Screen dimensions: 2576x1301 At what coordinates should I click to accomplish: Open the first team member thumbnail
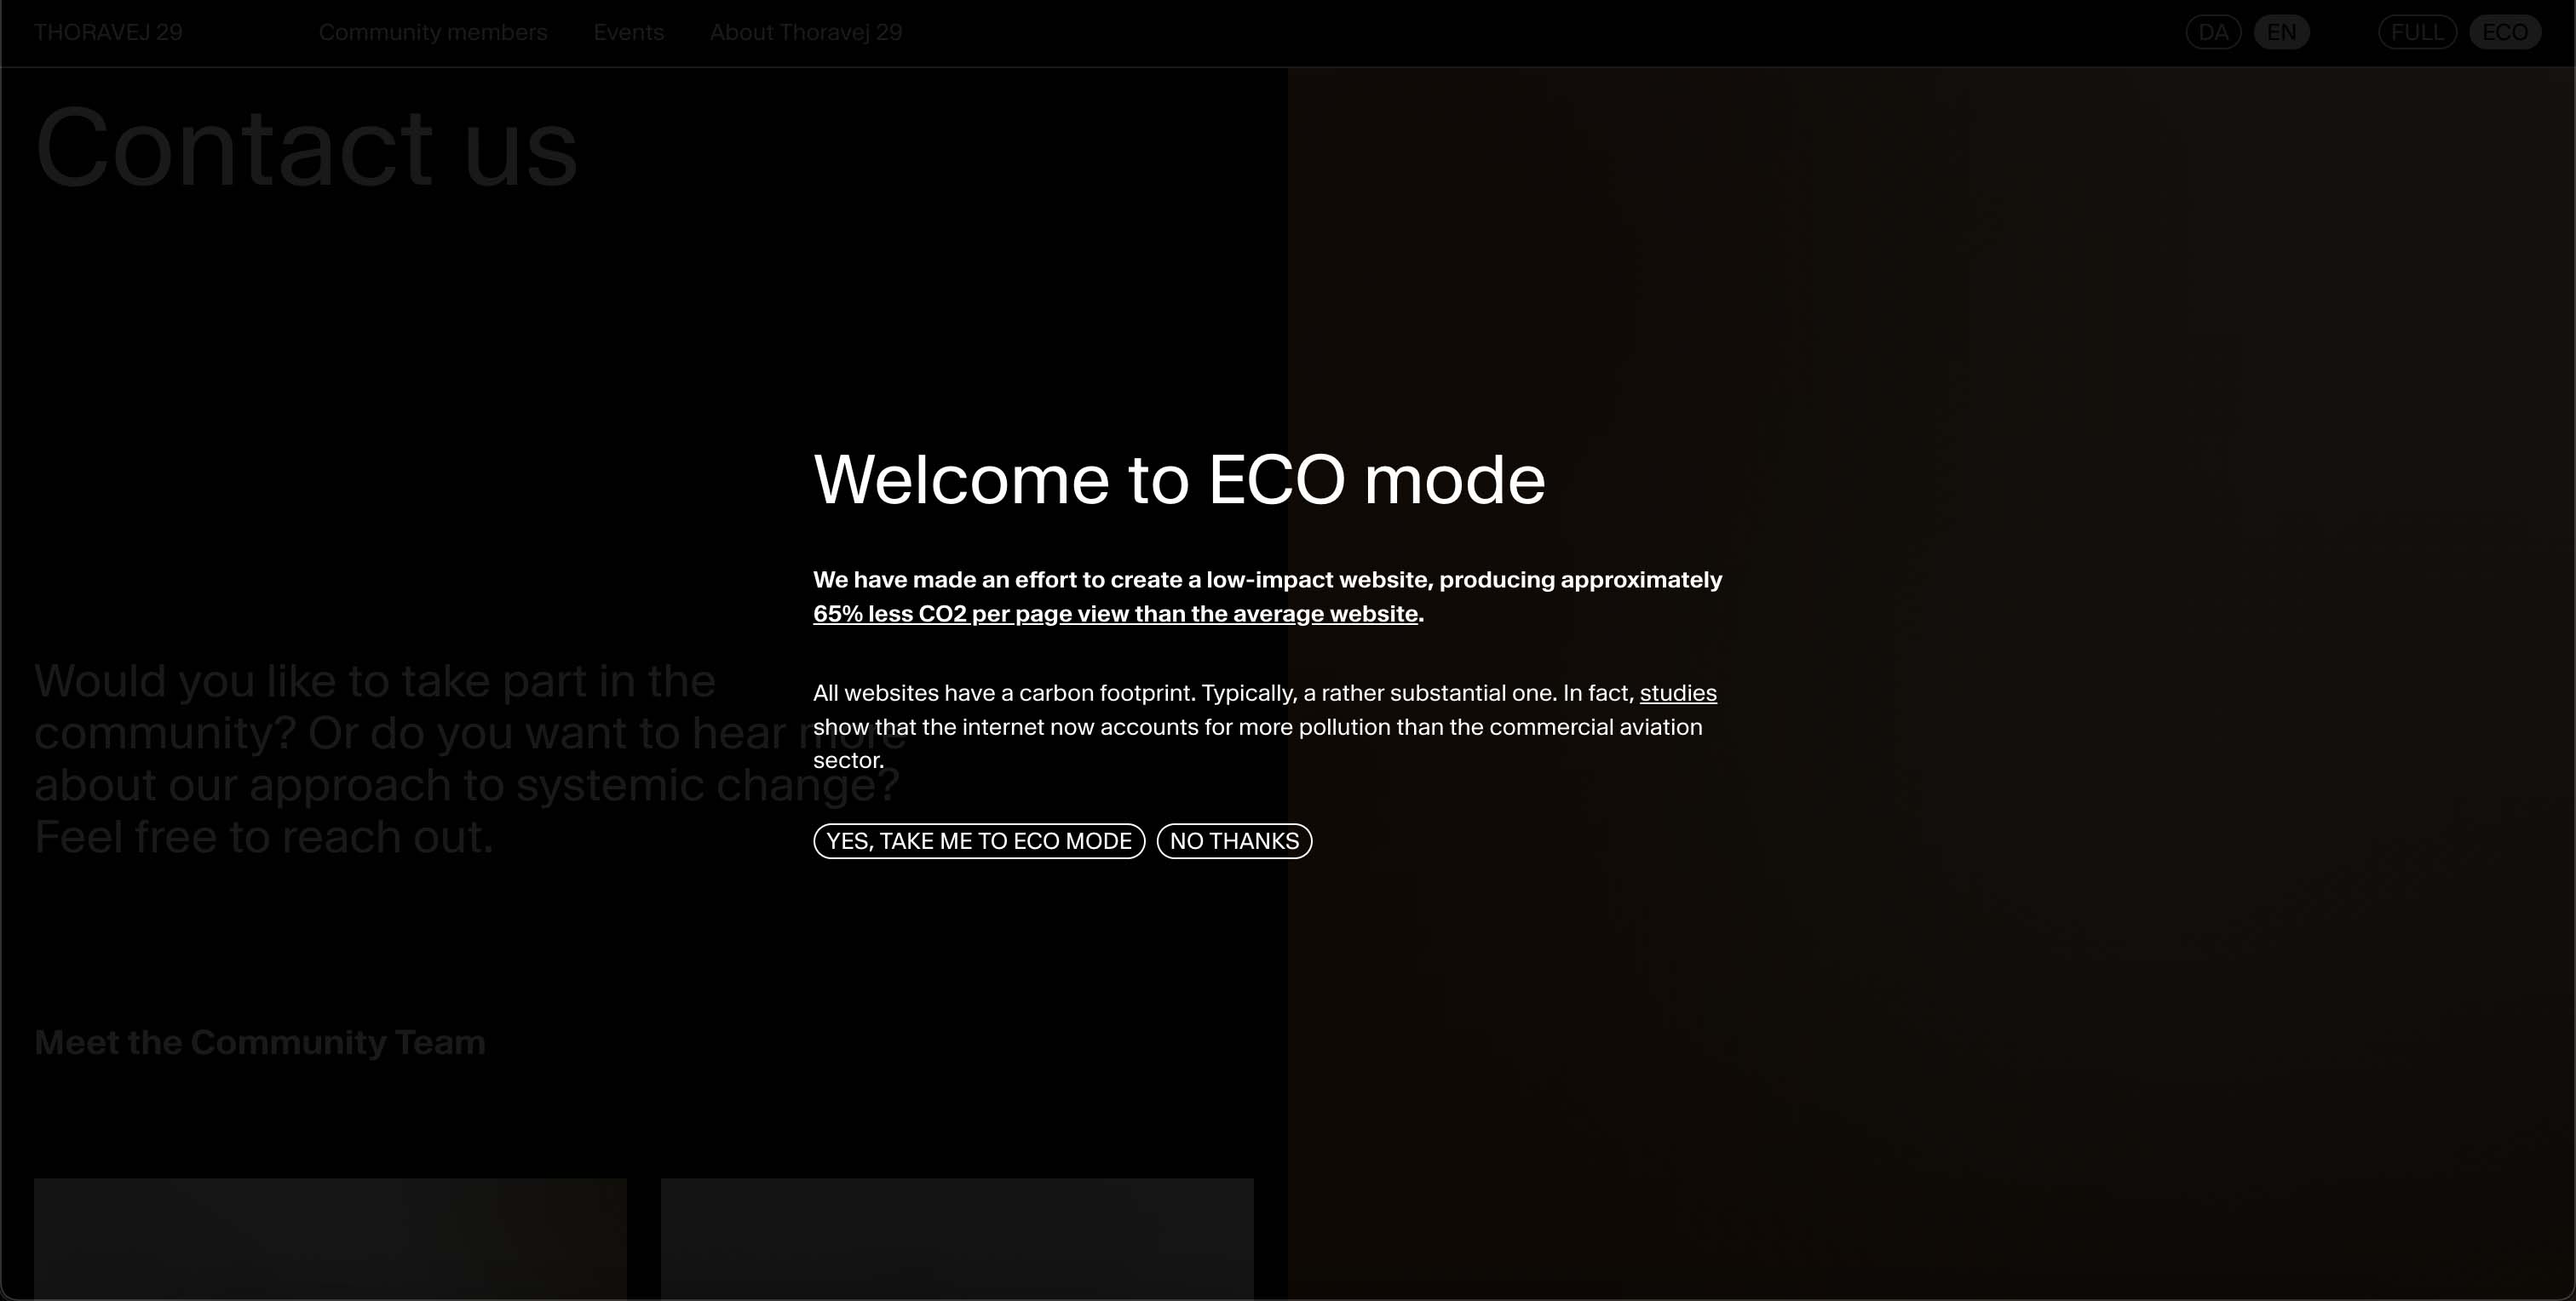[x=330, y=1237]
